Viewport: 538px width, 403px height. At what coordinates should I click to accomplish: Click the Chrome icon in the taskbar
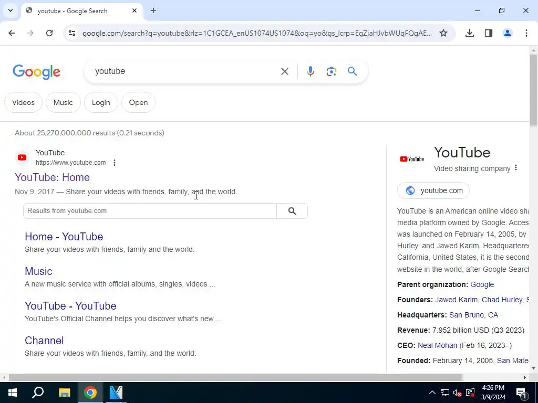point(90,393)
